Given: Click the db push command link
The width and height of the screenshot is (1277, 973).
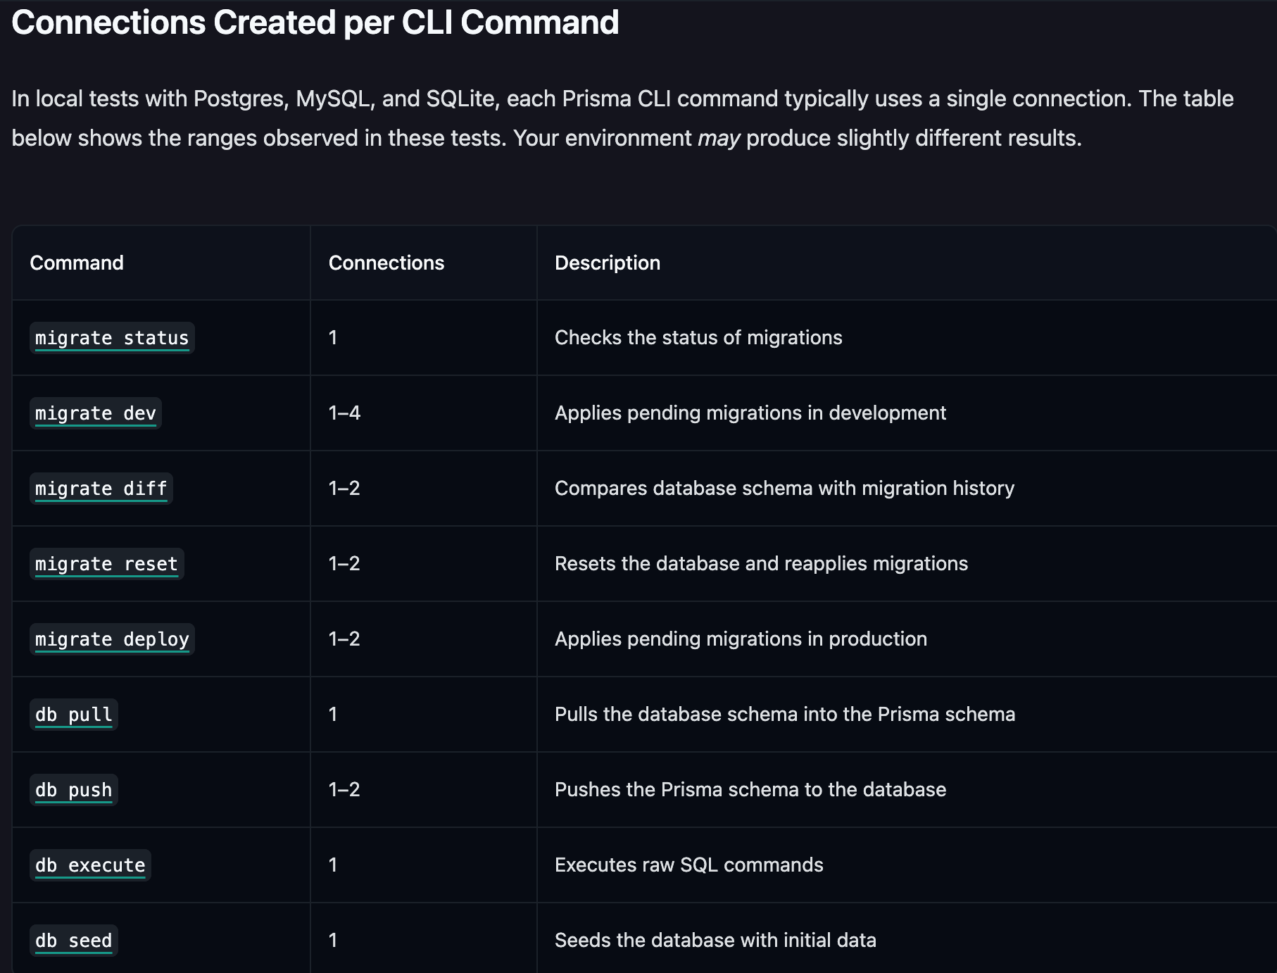Looking at the screenshot, I should 73,790.
